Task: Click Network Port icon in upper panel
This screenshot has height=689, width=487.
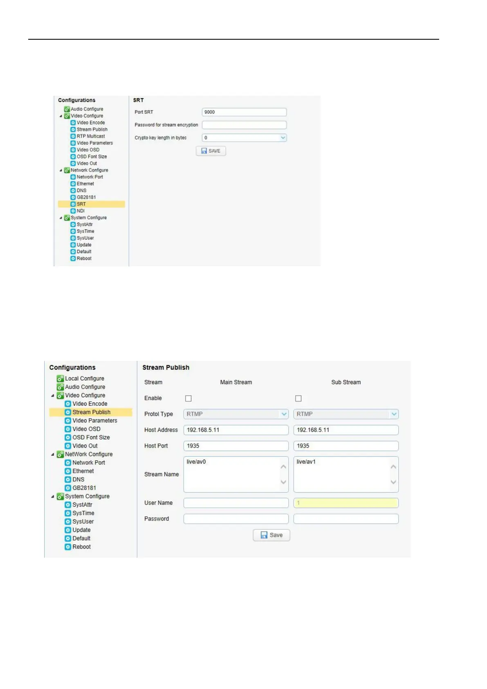Action: [73, 177]
